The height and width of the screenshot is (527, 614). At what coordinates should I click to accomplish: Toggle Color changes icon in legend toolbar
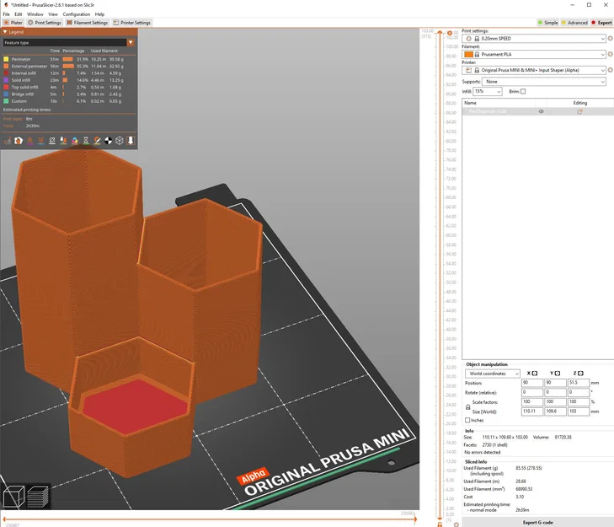tap(74, 140)
